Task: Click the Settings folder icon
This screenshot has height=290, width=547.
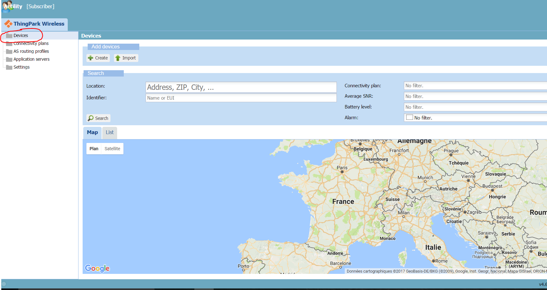Action: click(9, 67)
